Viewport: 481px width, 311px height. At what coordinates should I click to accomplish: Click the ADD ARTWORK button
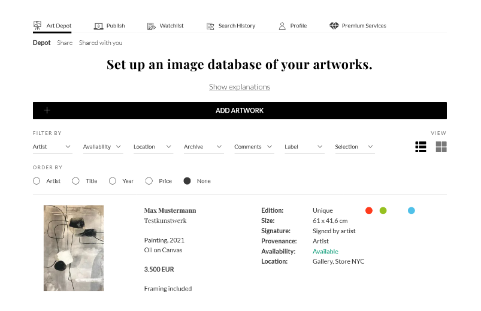240,110
